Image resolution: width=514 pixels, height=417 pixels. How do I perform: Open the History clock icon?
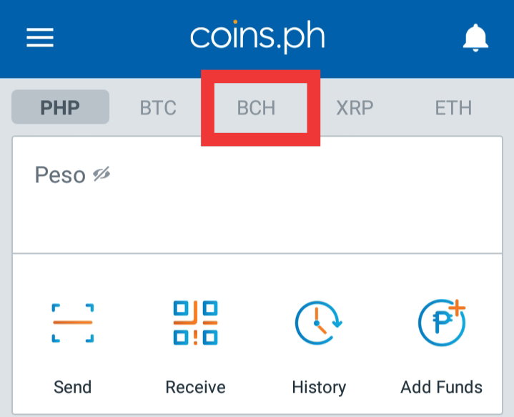coord(318,323)
